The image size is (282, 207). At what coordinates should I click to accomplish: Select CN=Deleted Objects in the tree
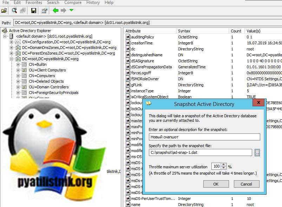pyautogui.click(x=46, y=81)
